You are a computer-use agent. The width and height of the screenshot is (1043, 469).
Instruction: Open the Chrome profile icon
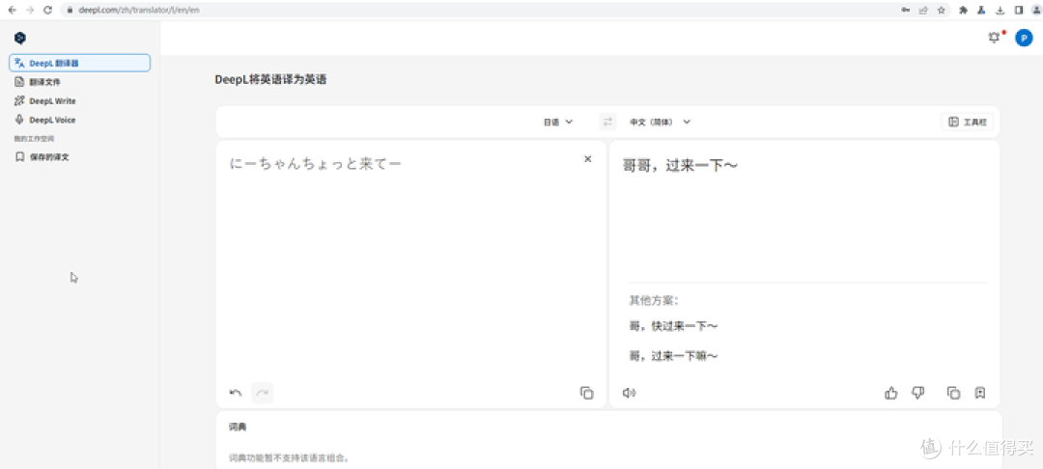click(1035, 10)
